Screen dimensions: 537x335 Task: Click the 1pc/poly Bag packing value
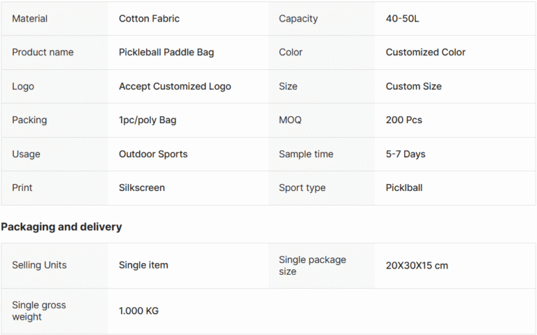click(148, 120)
